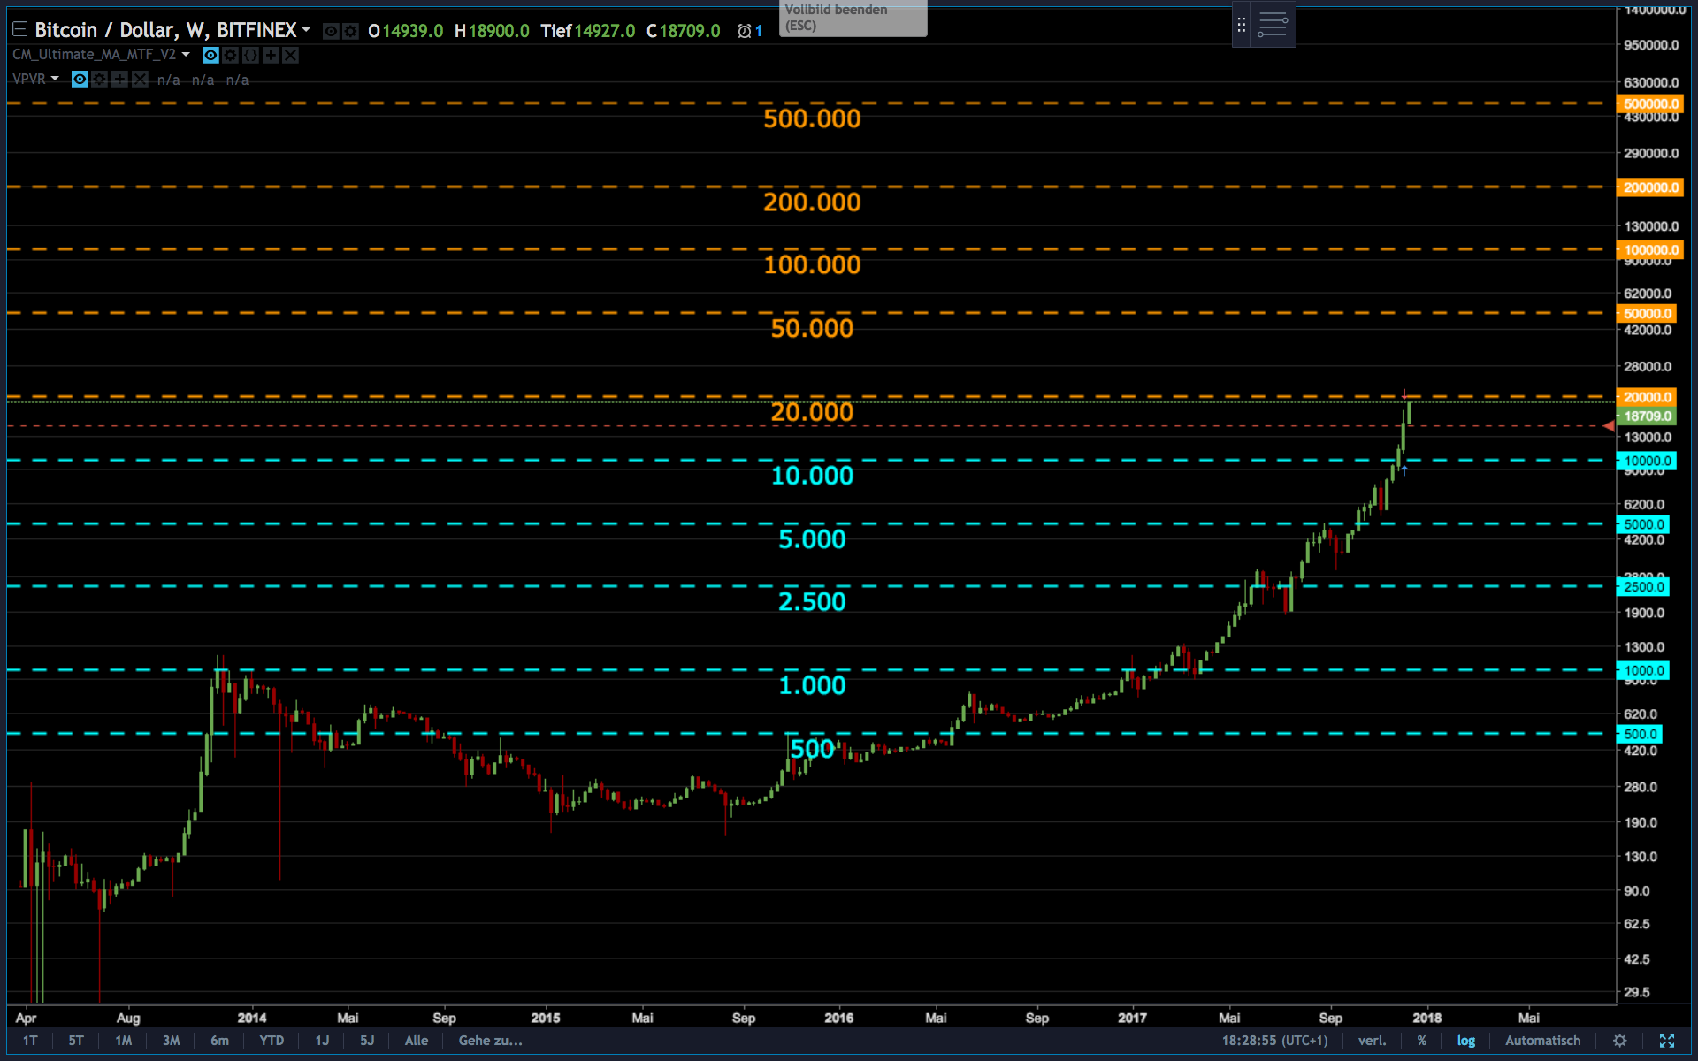The height and width of the screenshot is (1061, 1698).
Task: Click plus icon on CM_Ultimate_MA_MTF_V2 row
Action: pyautogui.click(x=271, y=55)
